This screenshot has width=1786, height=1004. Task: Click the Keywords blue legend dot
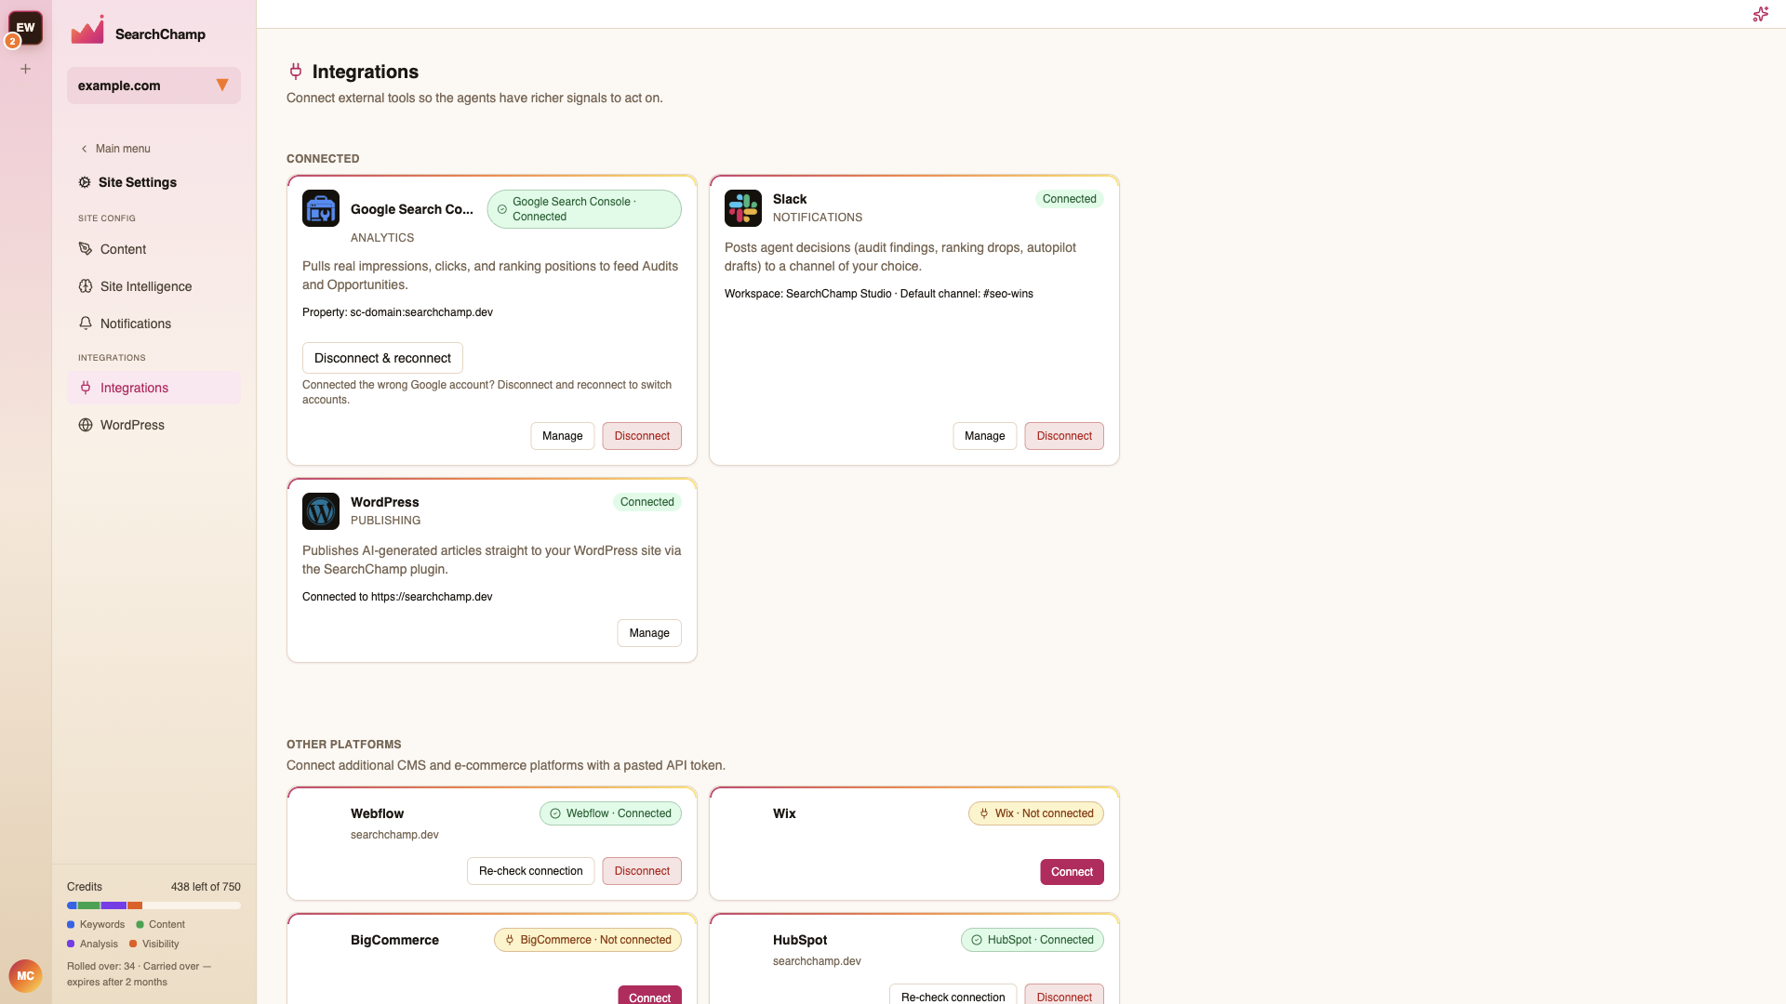click(x=71, y=925)
